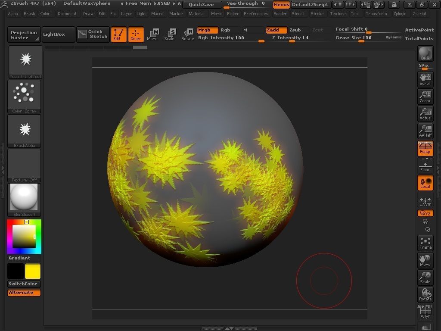441x331 pixels.
Task: Enable Floor grid display
Action: tap(425, 165)
